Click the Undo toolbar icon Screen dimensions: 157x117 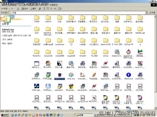coord(55,9)
